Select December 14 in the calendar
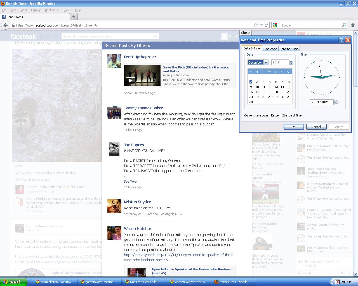 (282, 87)
